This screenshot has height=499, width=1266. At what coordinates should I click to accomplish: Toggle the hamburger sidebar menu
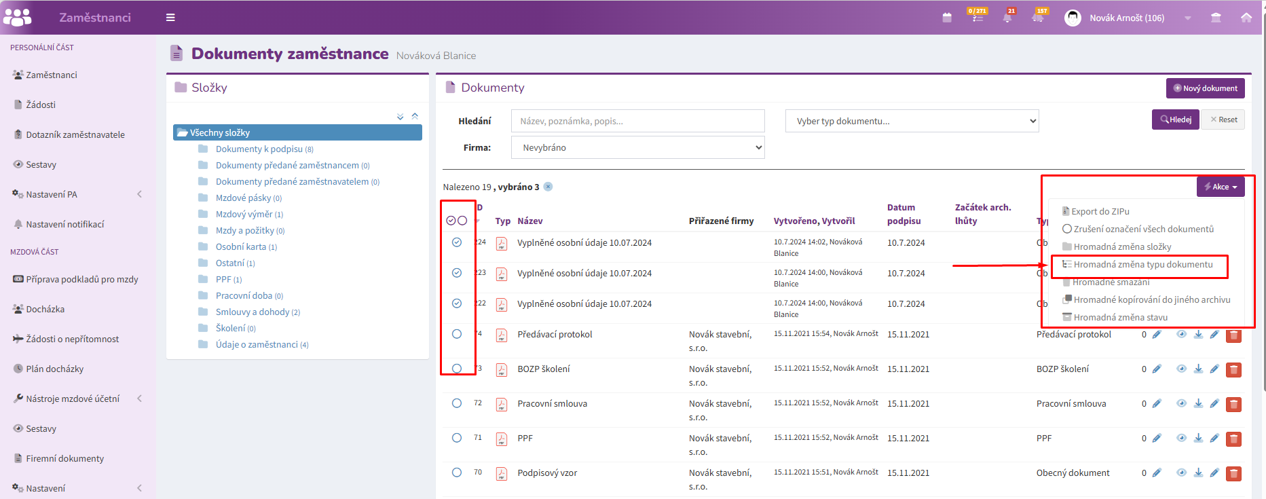click(170, 18)
